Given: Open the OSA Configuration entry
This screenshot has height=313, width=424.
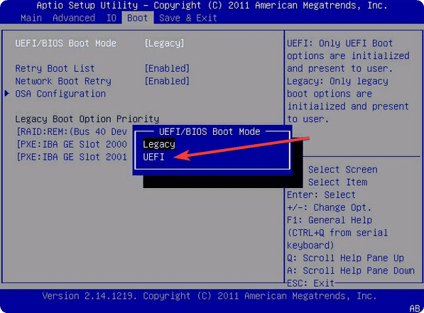Looking at the screenshot, I should (60, 94).
